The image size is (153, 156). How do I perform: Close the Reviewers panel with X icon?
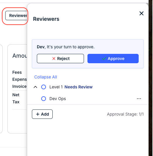pos(141,13)
